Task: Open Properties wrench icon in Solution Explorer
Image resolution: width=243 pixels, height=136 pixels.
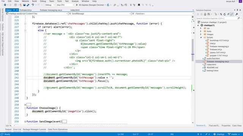Action: (x=237, y=14)
